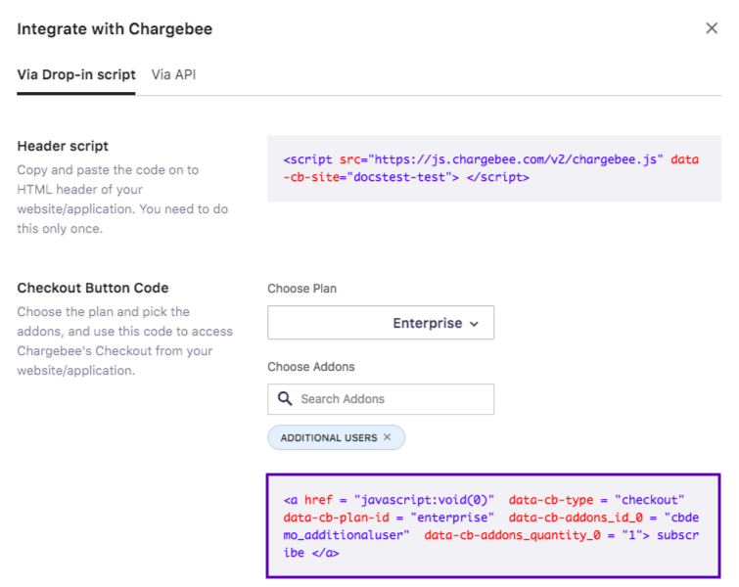739x587 pixels.
Task: Select the Via Drop-in script tab
Action: tap(76, 74)
